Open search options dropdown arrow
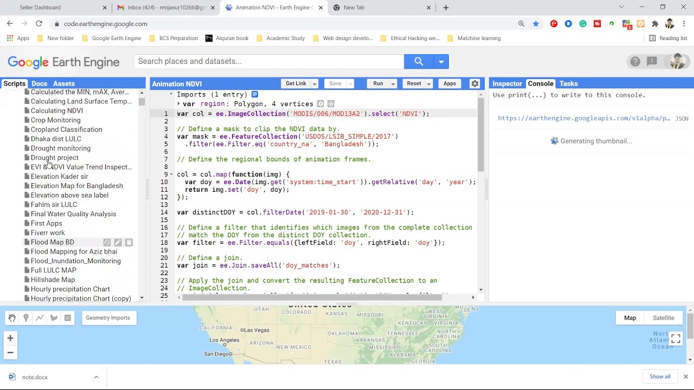The height and width of the screenshot is (390, 694). (x=441, y=61)
